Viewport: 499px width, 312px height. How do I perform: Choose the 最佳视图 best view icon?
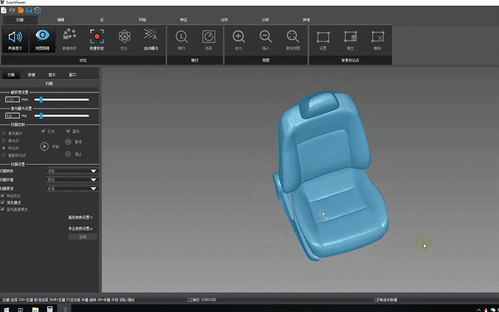click(x=293, y=39)
